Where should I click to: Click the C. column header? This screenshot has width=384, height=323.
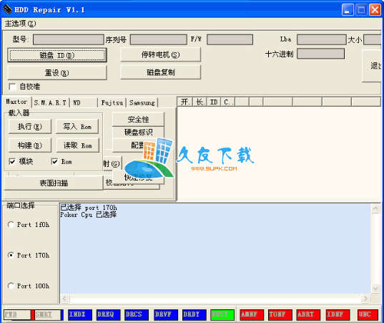point(228,102)
